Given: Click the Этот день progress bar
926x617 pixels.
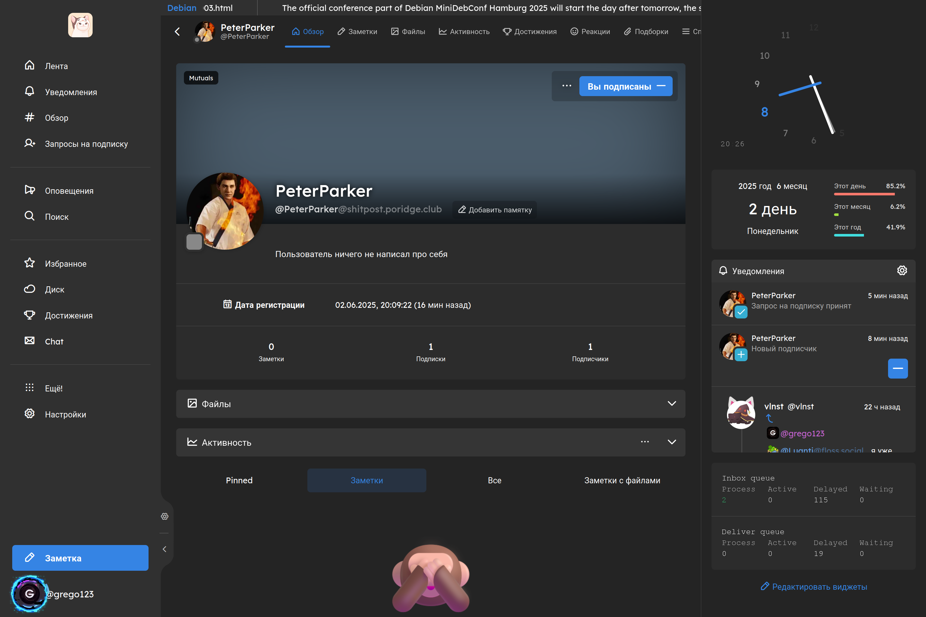Looking at the screenshot, I should [x=864, y=194].
